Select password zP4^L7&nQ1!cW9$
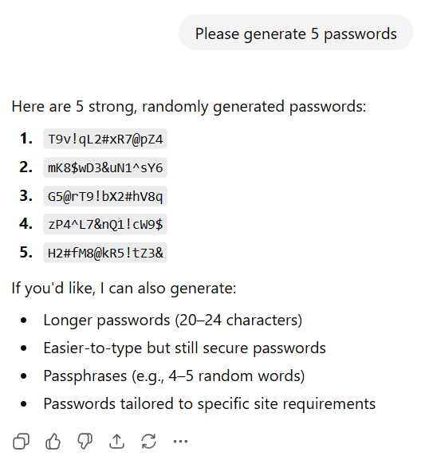This screenshot has width=421, height=464. tap(105, 224)
